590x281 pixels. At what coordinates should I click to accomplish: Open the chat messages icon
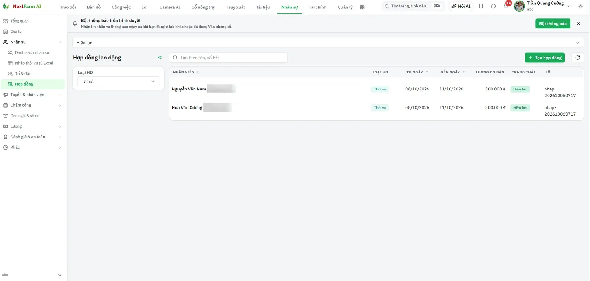(x=493, y=6)
